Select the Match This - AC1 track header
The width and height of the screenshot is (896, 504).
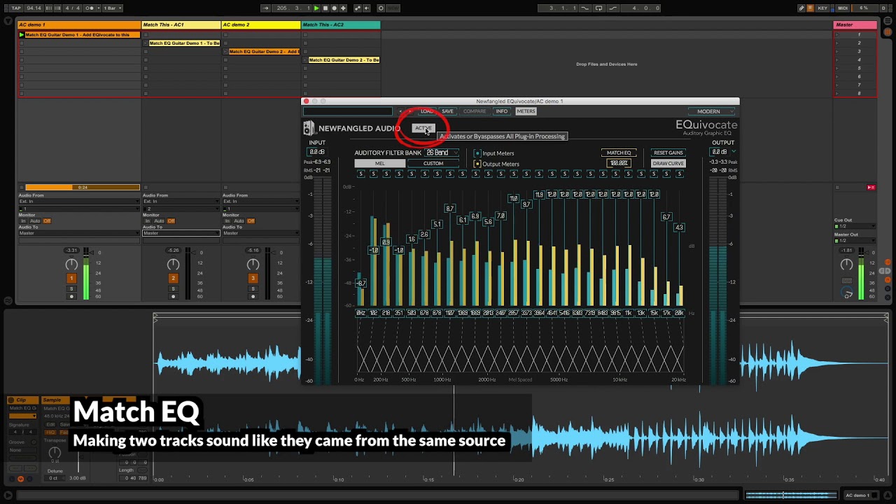(181, 24)
